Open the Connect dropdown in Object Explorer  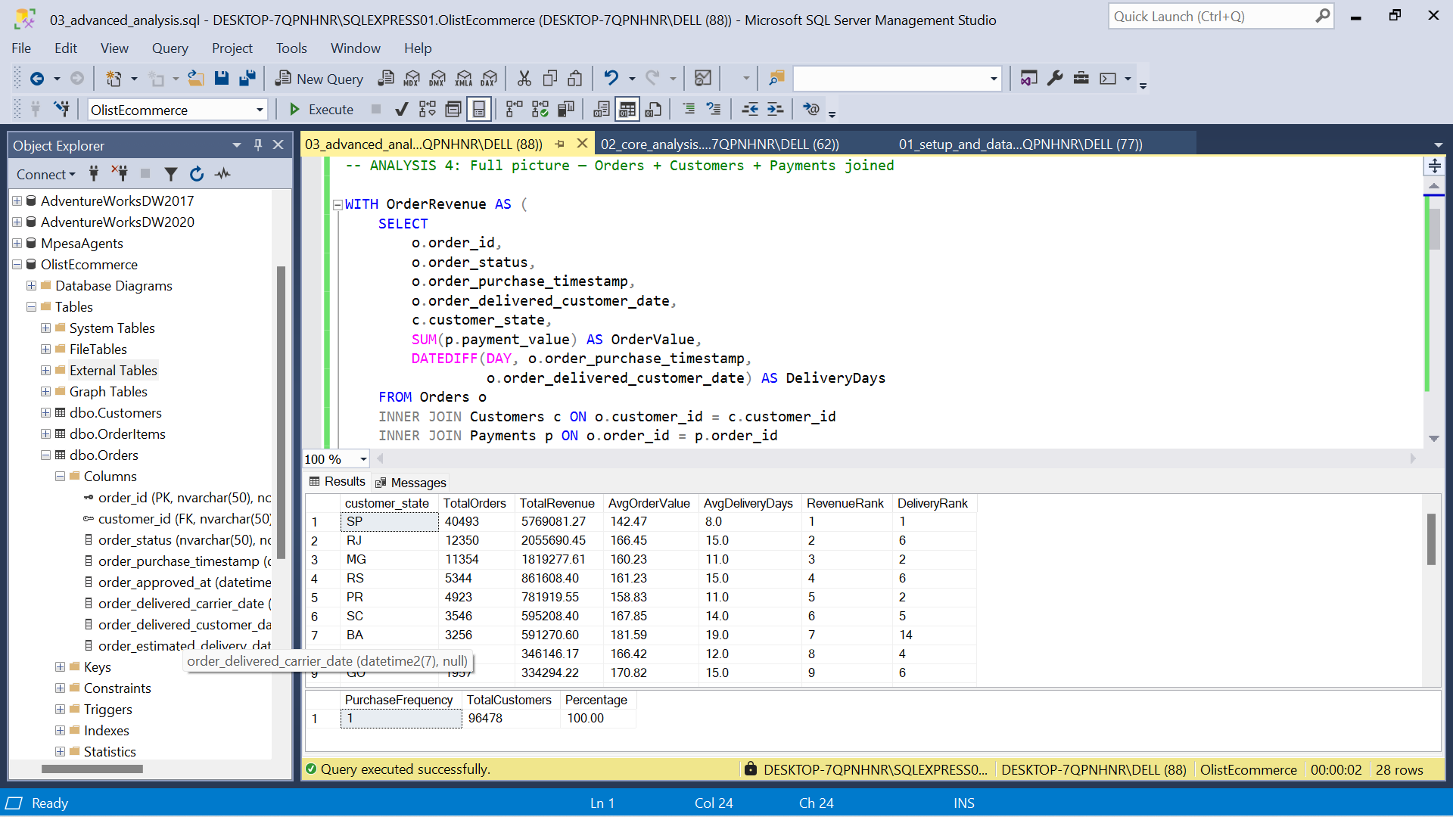point(46,175)
